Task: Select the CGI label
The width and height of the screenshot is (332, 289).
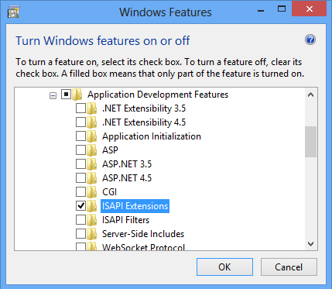Action: (110, 192)
